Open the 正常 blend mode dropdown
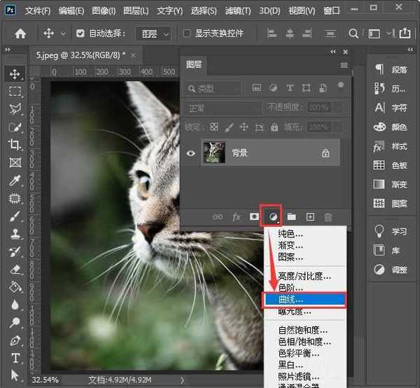This screenshot has width=420, height=388. (x=222, y=108)
